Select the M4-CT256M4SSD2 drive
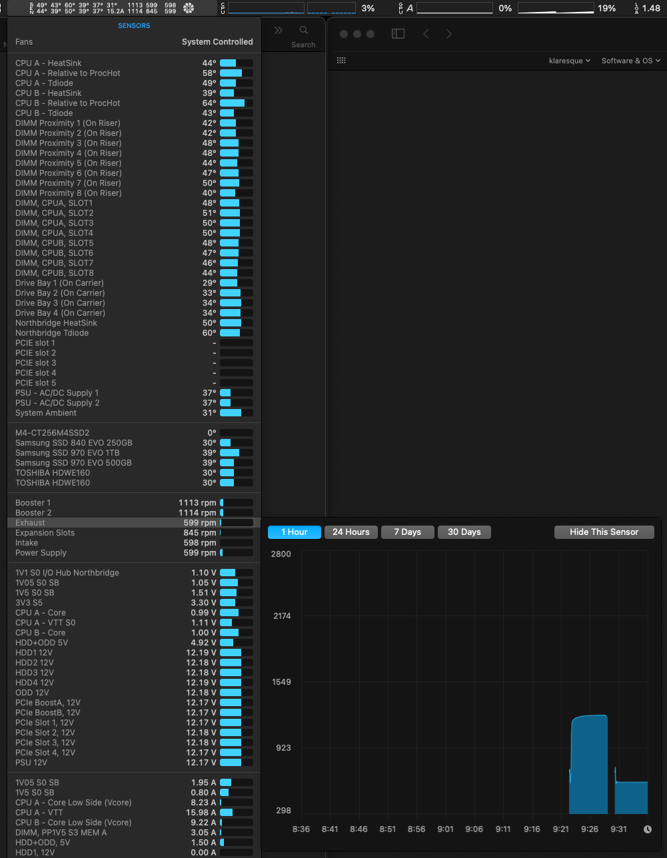Image resolution: width=667 pixels, height=858 pixels. click(x=134, y=433)
